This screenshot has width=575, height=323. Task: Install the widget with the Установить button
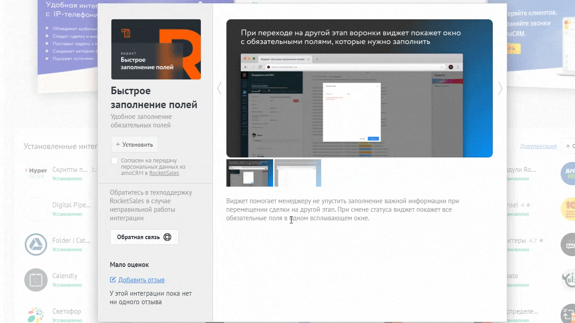(134, 144)
